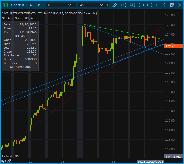The height and width of the screenshot is (164, 184).
Task: Toggle the time axis lock icon
Action: tap(9, 161)
